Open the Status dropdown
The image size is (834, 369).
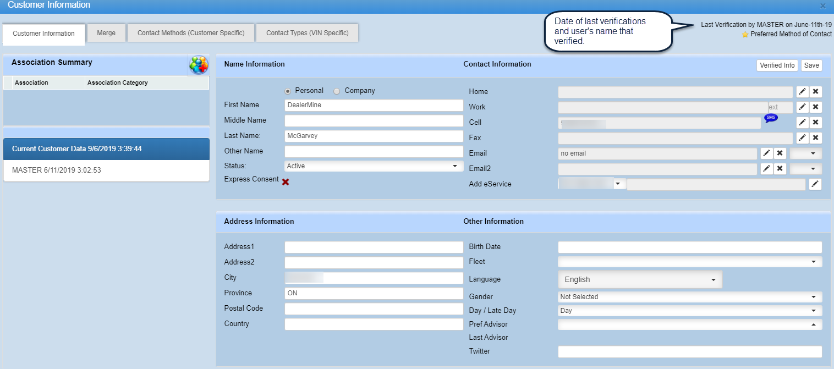point(374,166)
